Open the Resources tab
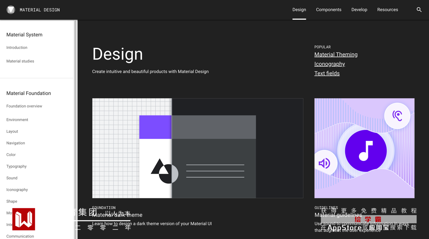The image size is (429, 239). click(x=387, y=10)
